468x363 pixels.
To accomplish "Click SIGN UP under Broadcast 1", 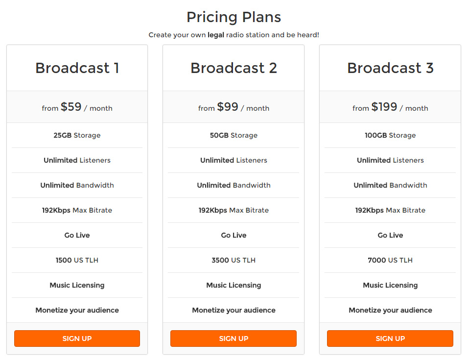I will point(77,339).
